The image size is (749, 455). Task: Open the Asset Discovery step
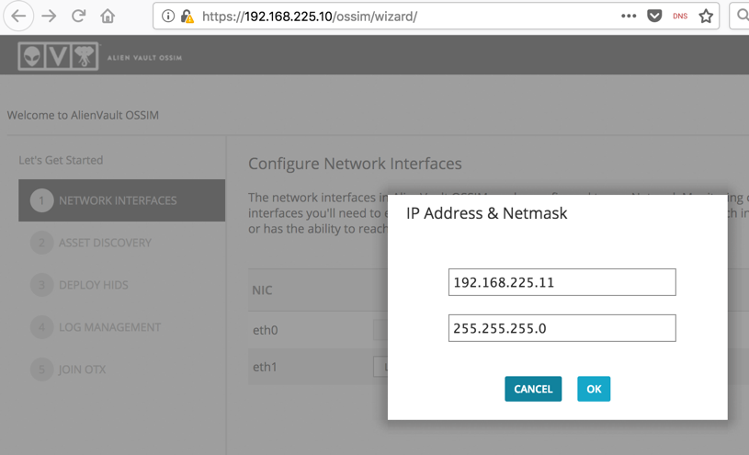105,243
